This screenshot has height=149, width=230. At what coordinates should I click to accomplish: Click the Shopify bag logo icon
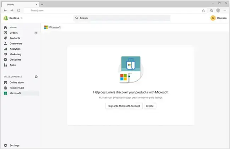[5, 18]
